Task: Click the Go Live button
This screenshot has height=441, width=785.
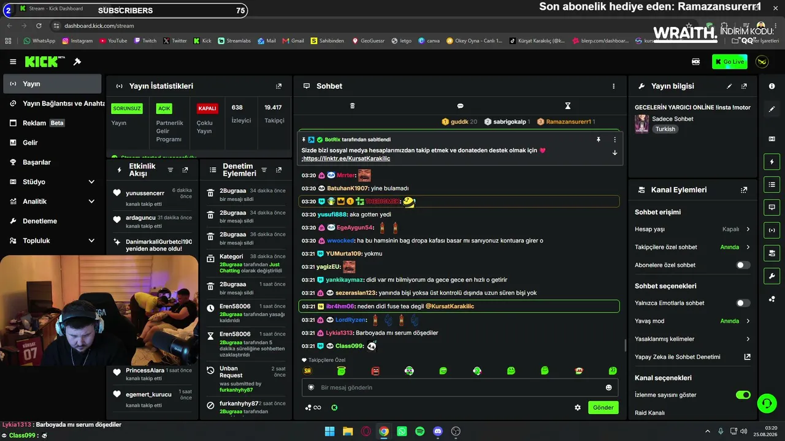Action: click(730, 62)
